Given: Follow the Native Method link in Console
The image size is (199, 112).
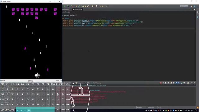Looking at the screenshot, I should (95, 90).
